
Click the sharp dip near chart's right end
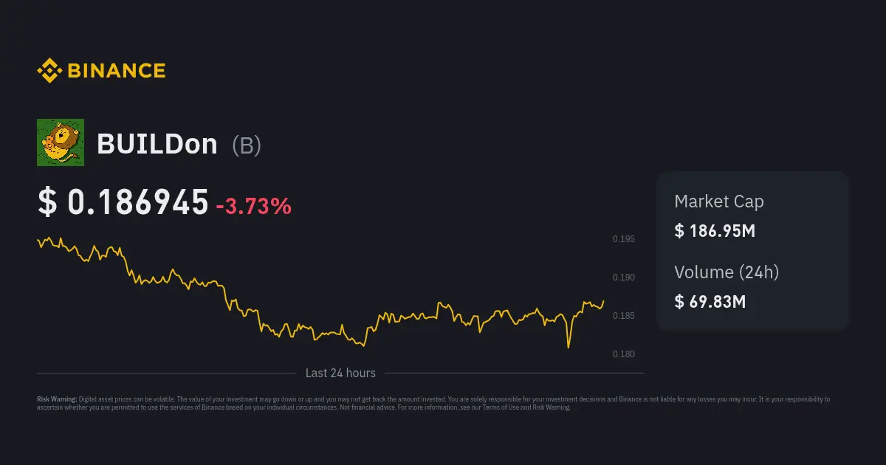[x=569, y=345]
